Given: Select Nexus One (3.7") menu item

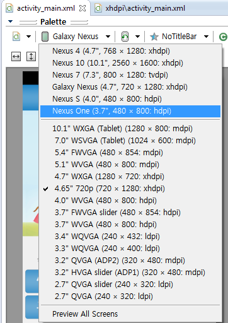Looking at the screenshot, I should [x=130, y=111].
